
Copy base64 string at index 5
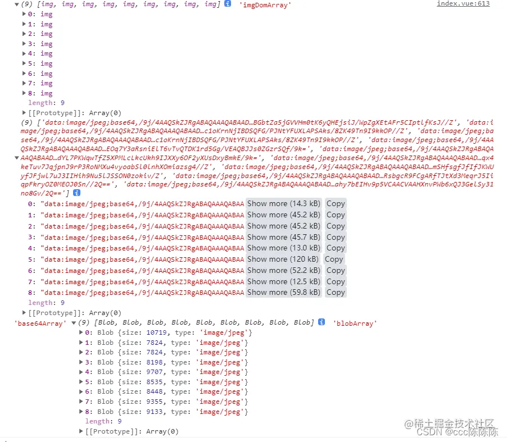[334, 259]
